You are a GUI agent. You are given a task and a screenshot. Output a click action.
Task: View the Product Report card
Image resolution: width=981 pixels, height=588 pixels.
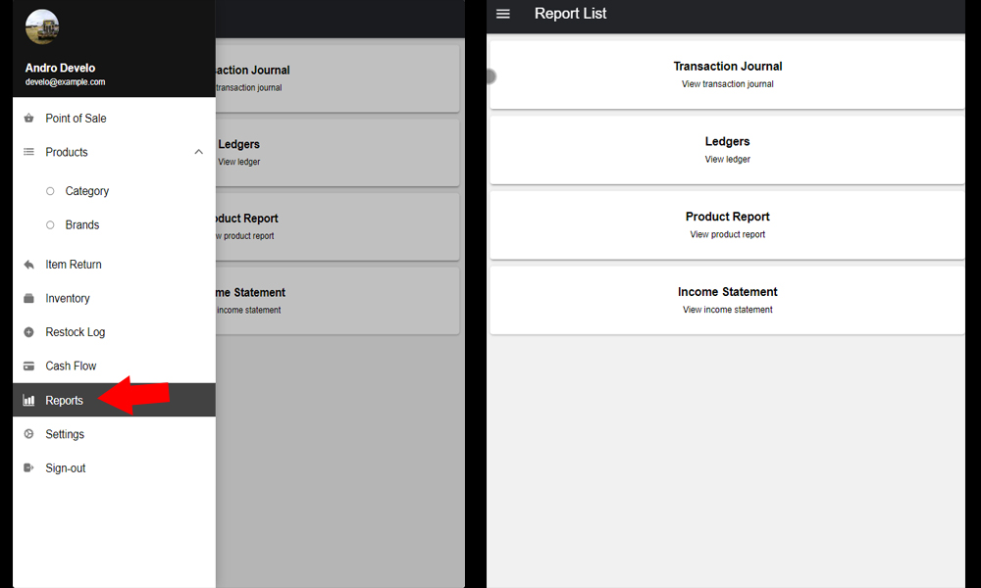point(727,224)
